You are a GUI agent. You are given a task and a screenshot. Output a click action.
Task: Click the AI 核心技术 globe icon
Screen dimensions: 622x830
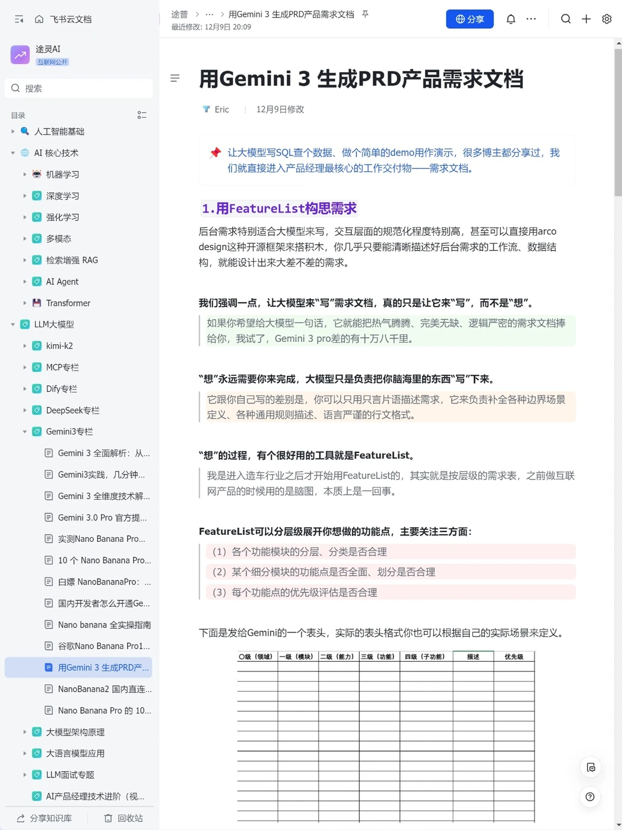25,153
